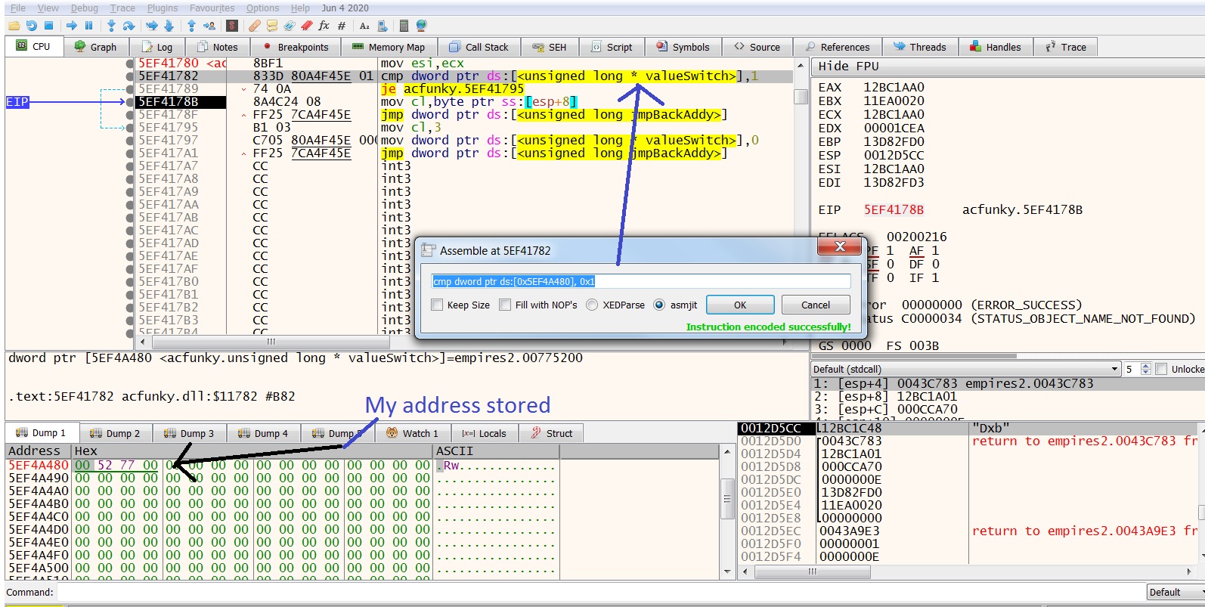Open the Calculator toolbar icon

pyautogui.click(x=404, y=26)
